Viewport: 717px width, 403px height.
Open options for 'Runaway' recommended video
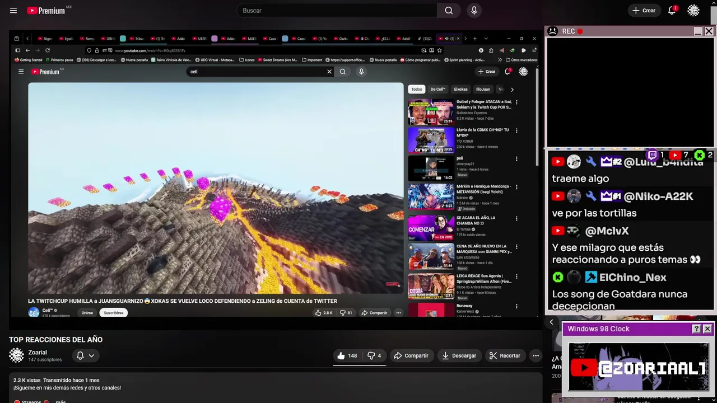pos(516,307)
